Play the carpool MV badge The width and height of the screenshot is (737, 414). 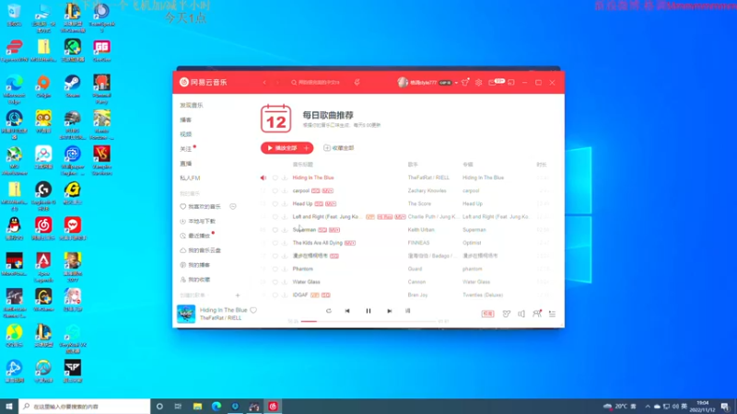[328, 191]
